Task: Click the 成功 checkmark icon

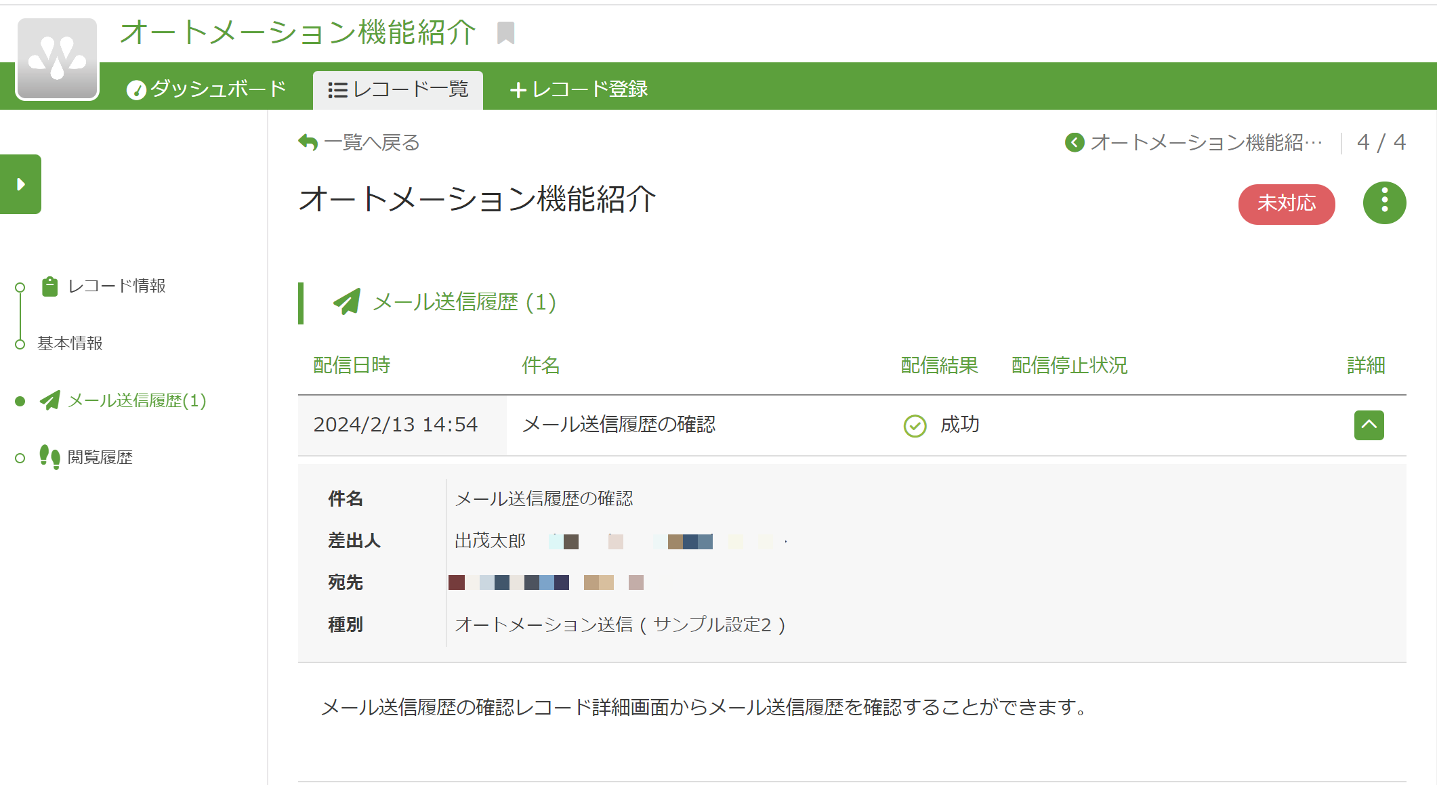Action: click(915, 425)
